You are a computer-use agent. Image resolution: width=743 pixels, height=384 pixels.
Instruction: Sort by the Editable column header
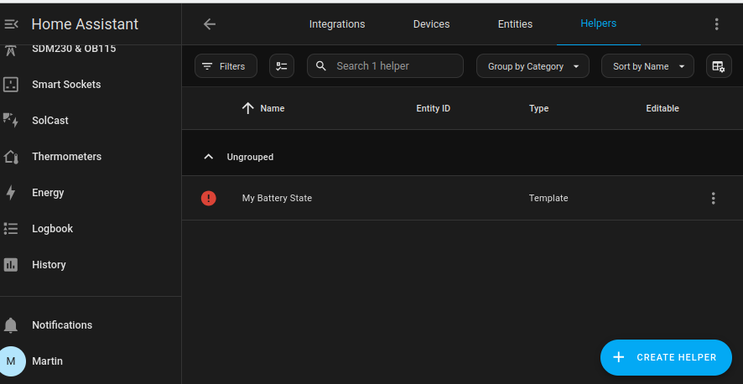(x=662, y=108)
